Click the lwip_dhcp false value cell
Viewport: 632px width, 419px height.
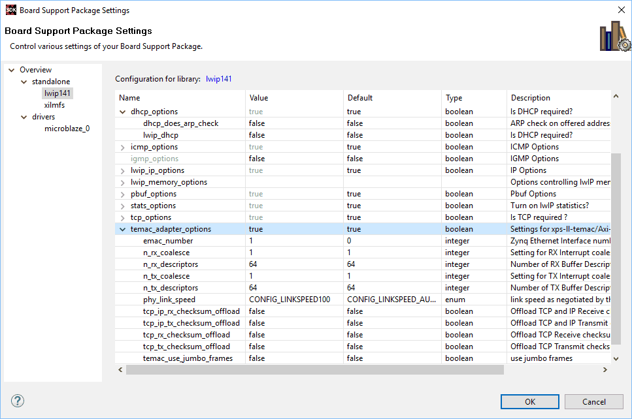[293, 135]
